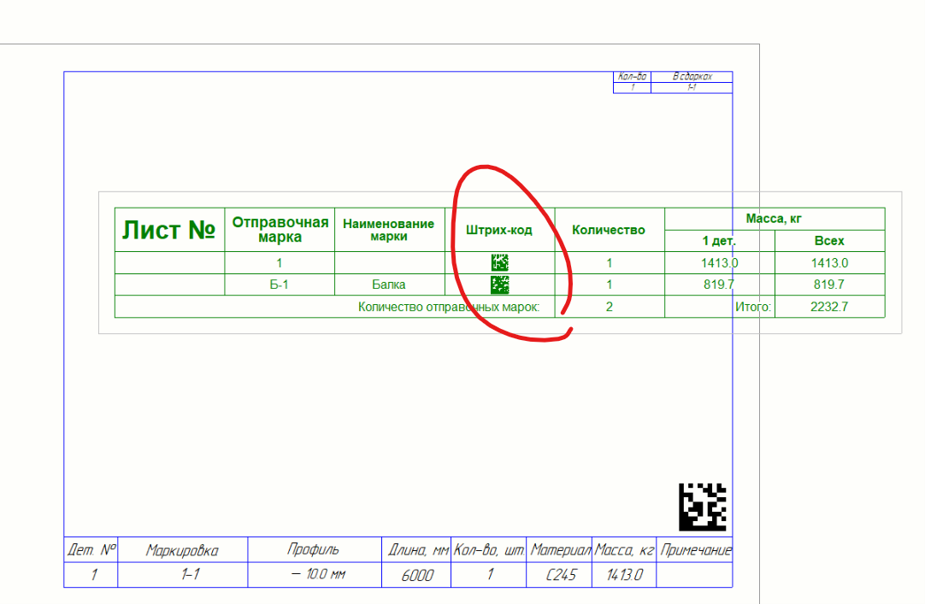Click the 819.7 value under '1 дет.'
The width and height of the screenshot is (925, 604).
tap(719, 284)
